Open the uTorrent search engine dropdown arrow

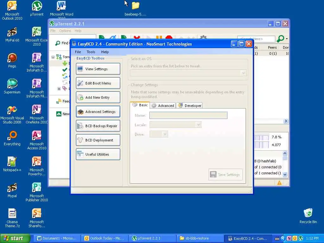click(x=287, y=39)
